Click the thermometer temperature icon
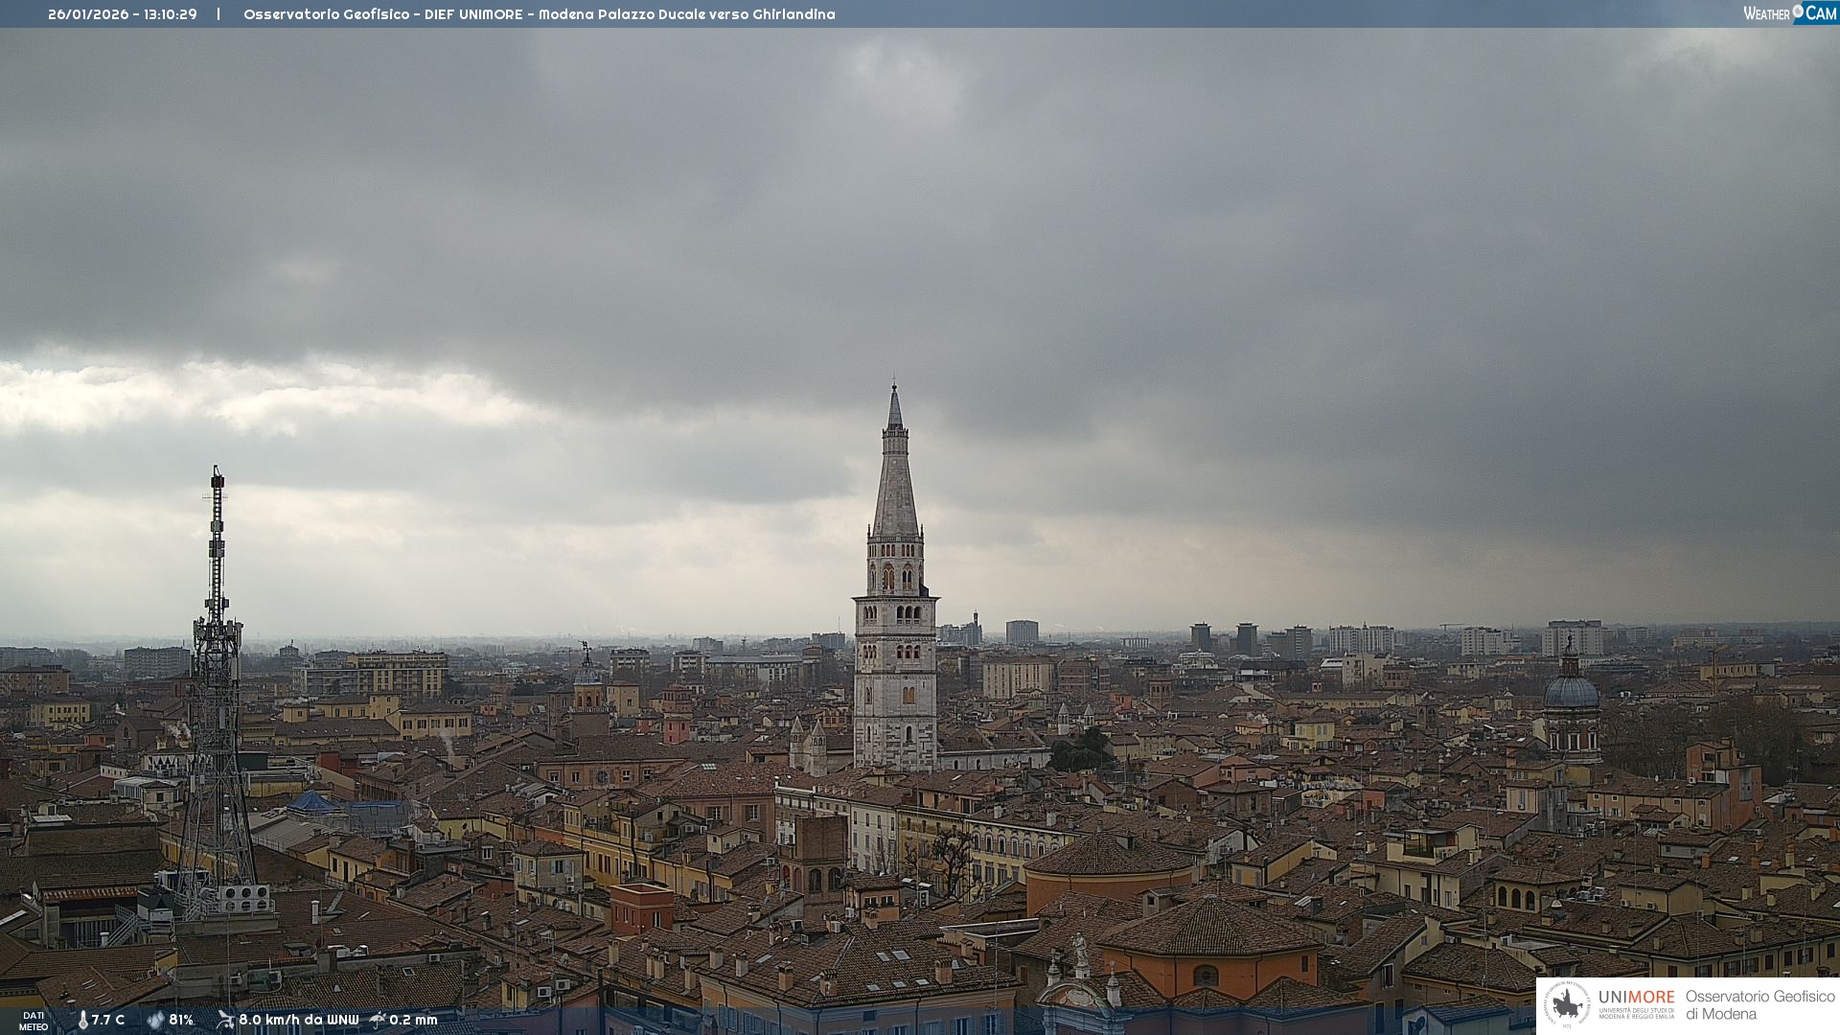 pyautogui.click(x=82, y=1020)
